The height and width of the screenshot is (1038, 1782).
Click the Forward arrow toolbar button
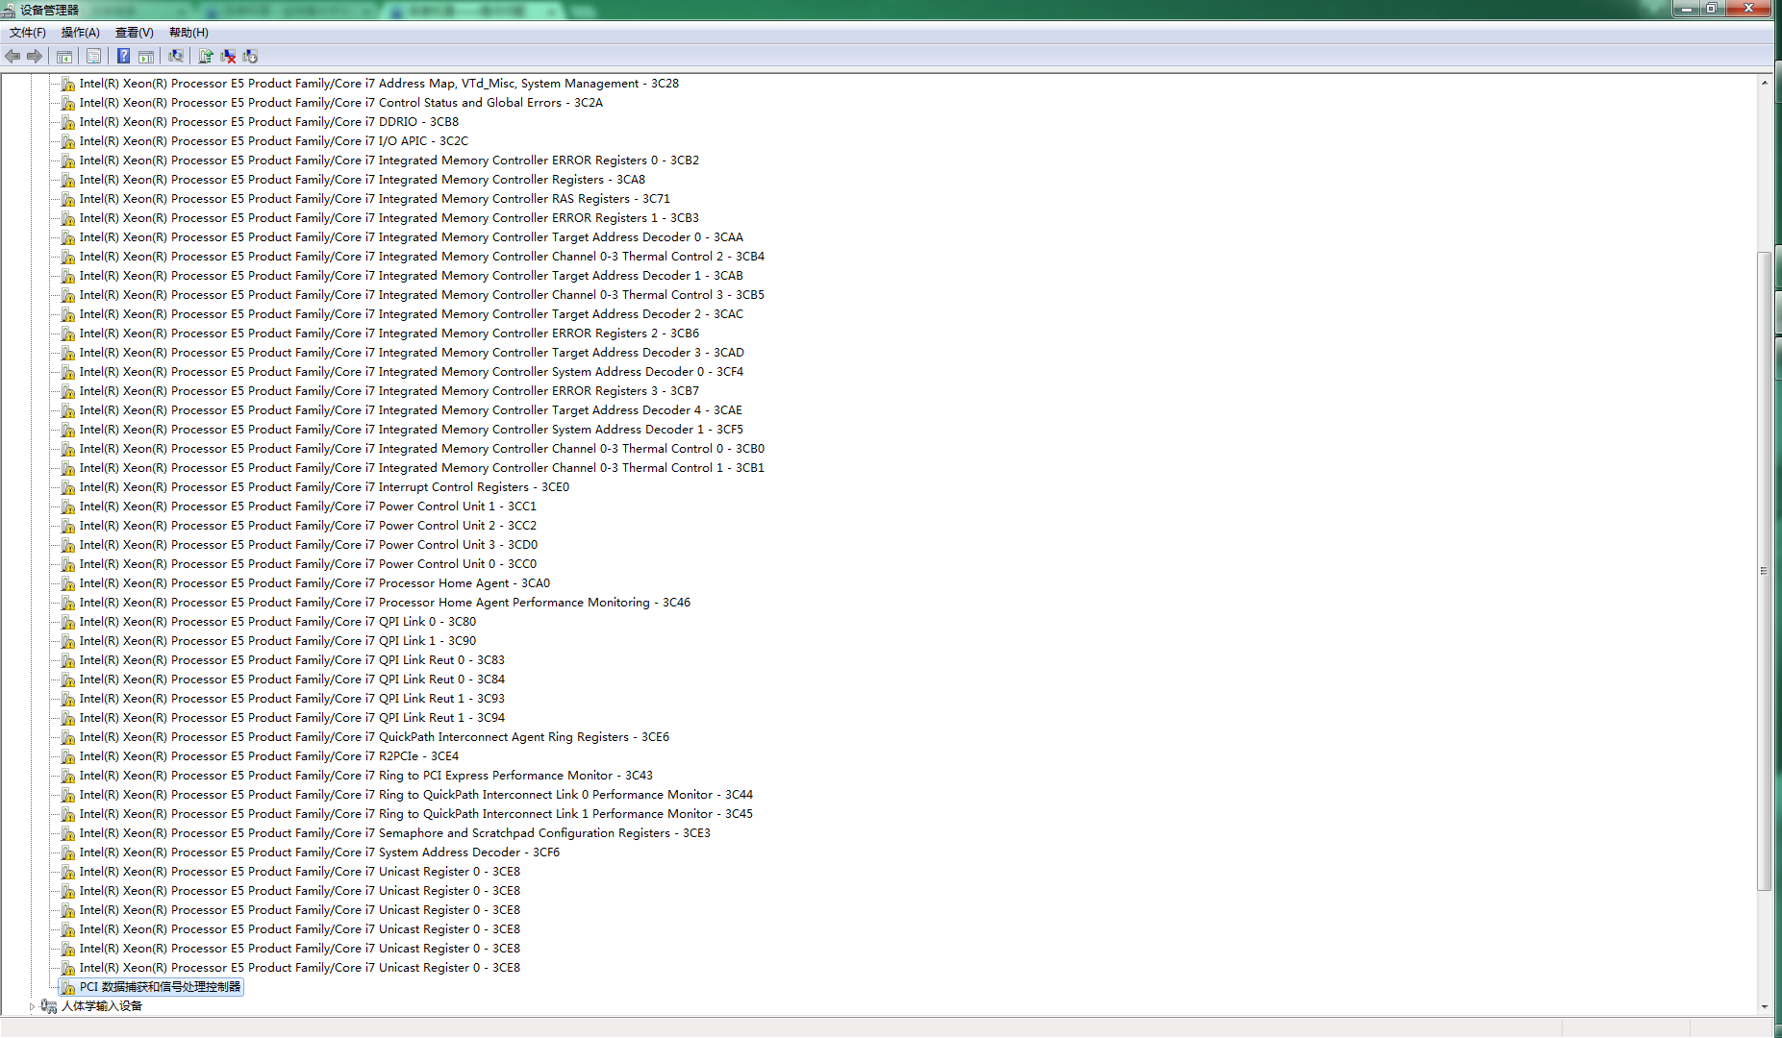coord(35,57)
